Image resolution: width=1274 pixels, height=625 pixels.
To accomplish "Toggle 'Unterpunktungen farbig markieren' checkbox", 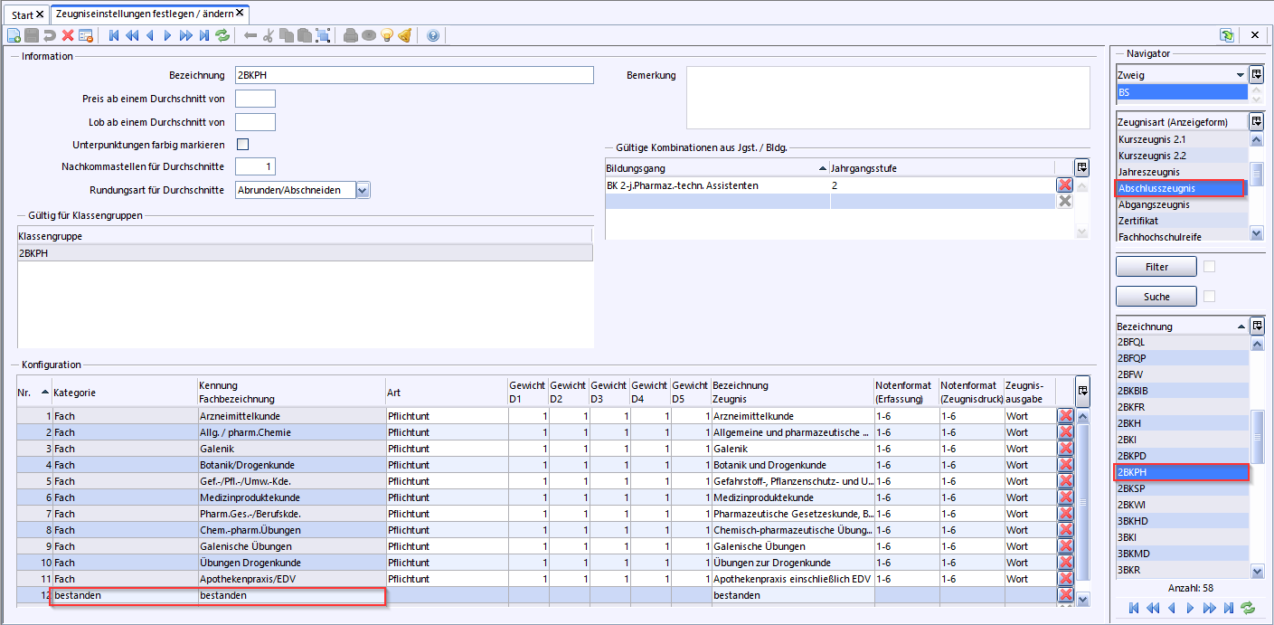I will 242,145.
